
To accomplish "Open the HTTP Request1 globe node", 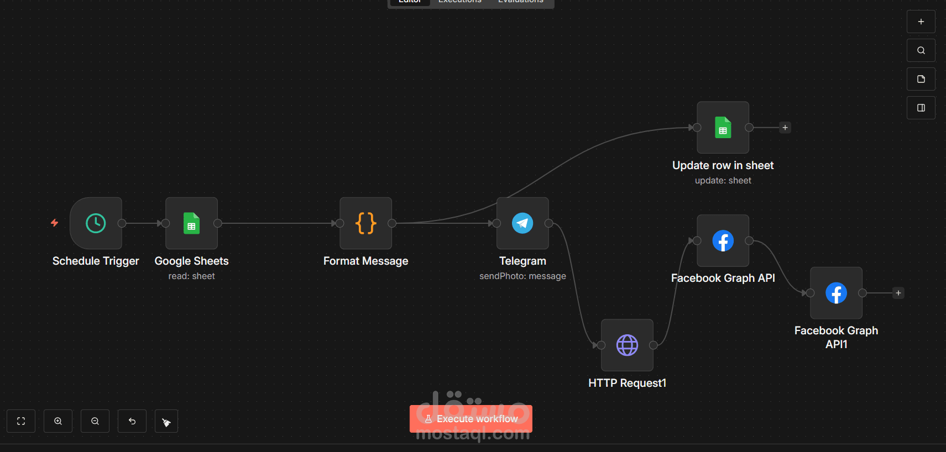I will (627, 345).
